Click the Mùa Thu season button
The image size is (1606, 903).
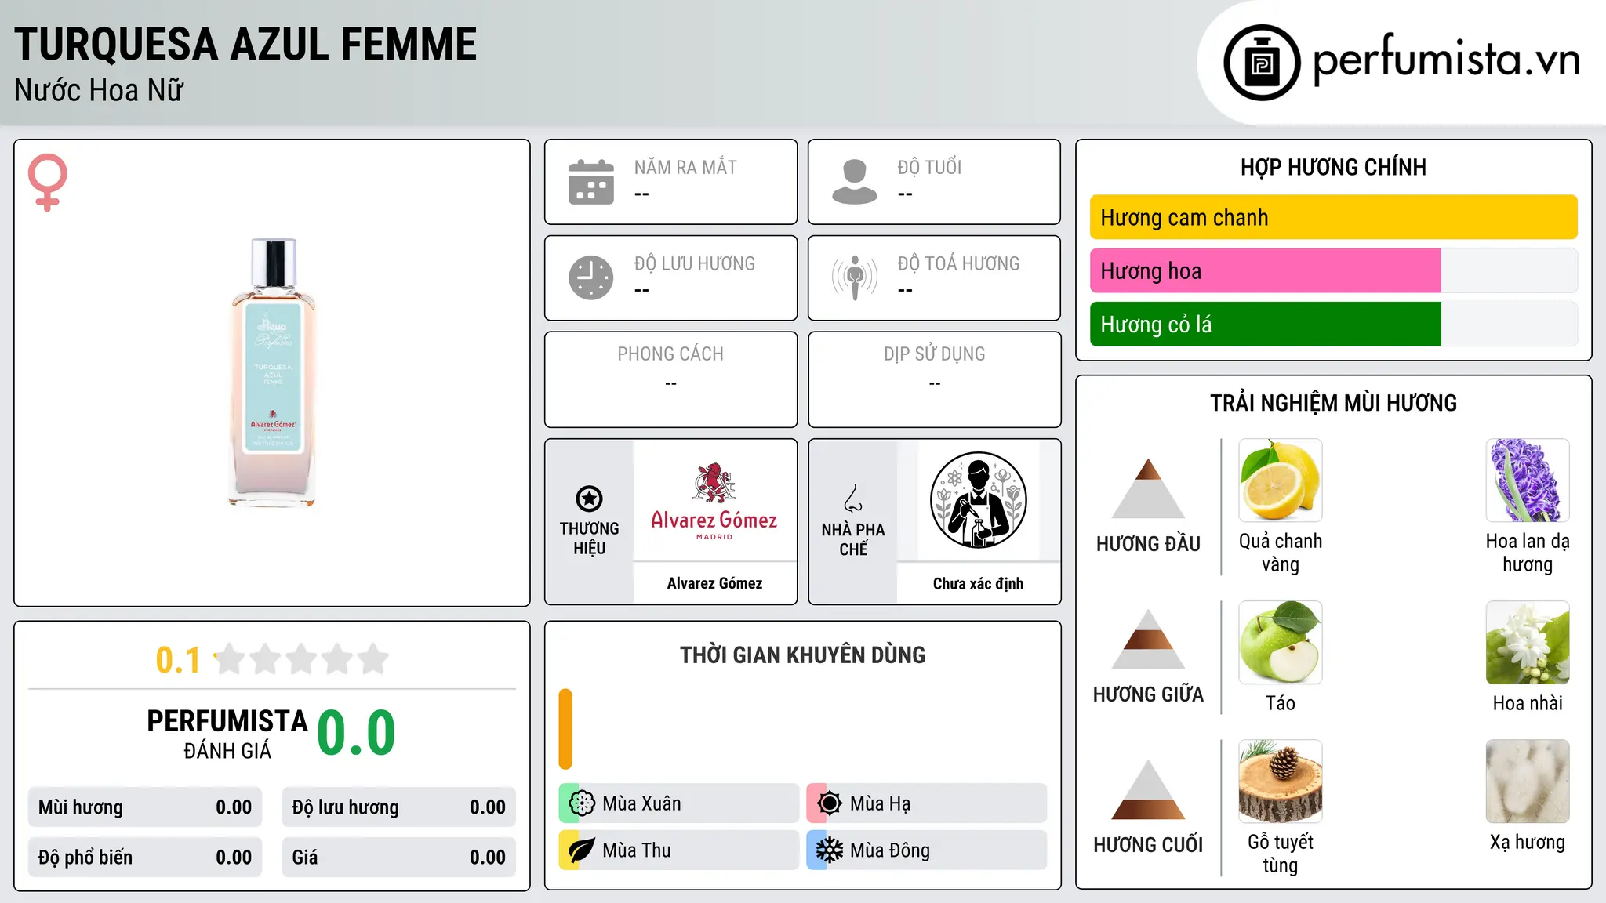[x=679, y=850]
